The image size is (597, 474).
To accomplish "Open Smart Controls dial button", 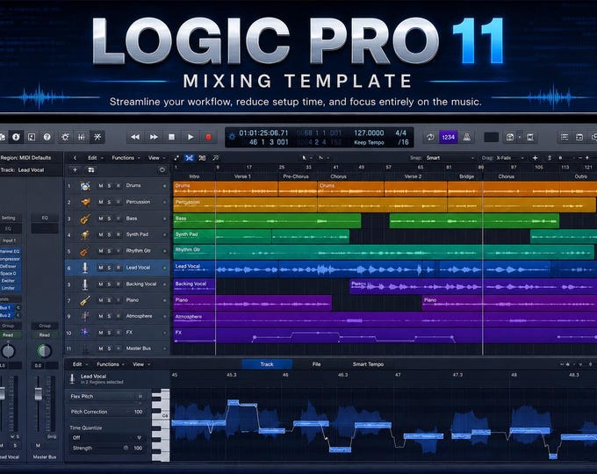I will [66, 137].
